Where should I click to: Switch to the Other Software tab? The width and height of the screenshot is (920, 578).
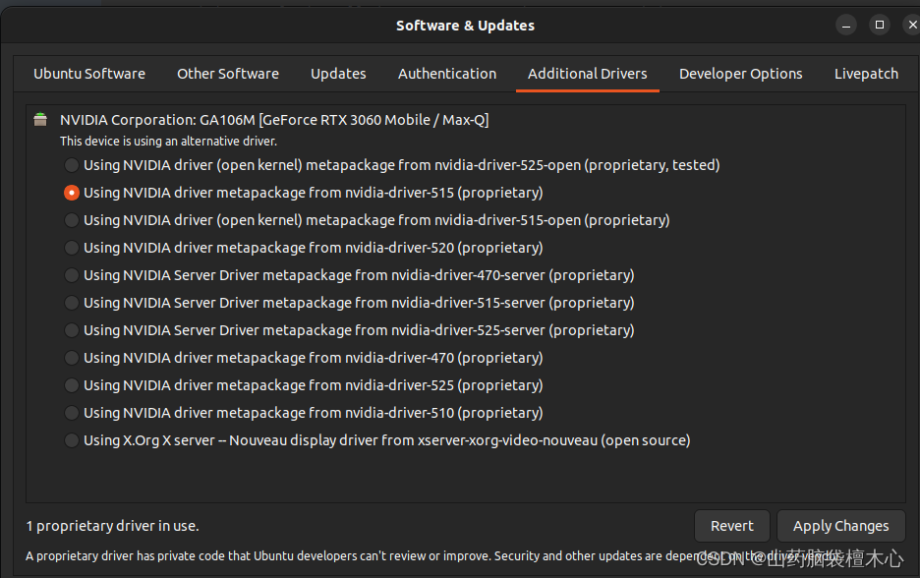(228, 74)
